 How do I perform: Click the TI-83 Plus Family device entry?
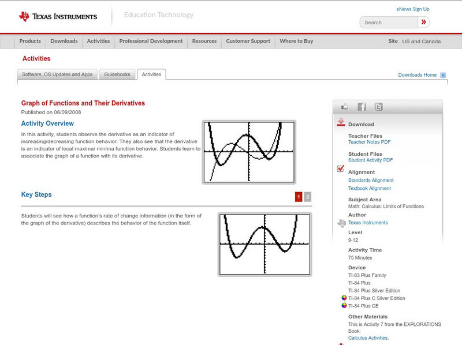367,275
